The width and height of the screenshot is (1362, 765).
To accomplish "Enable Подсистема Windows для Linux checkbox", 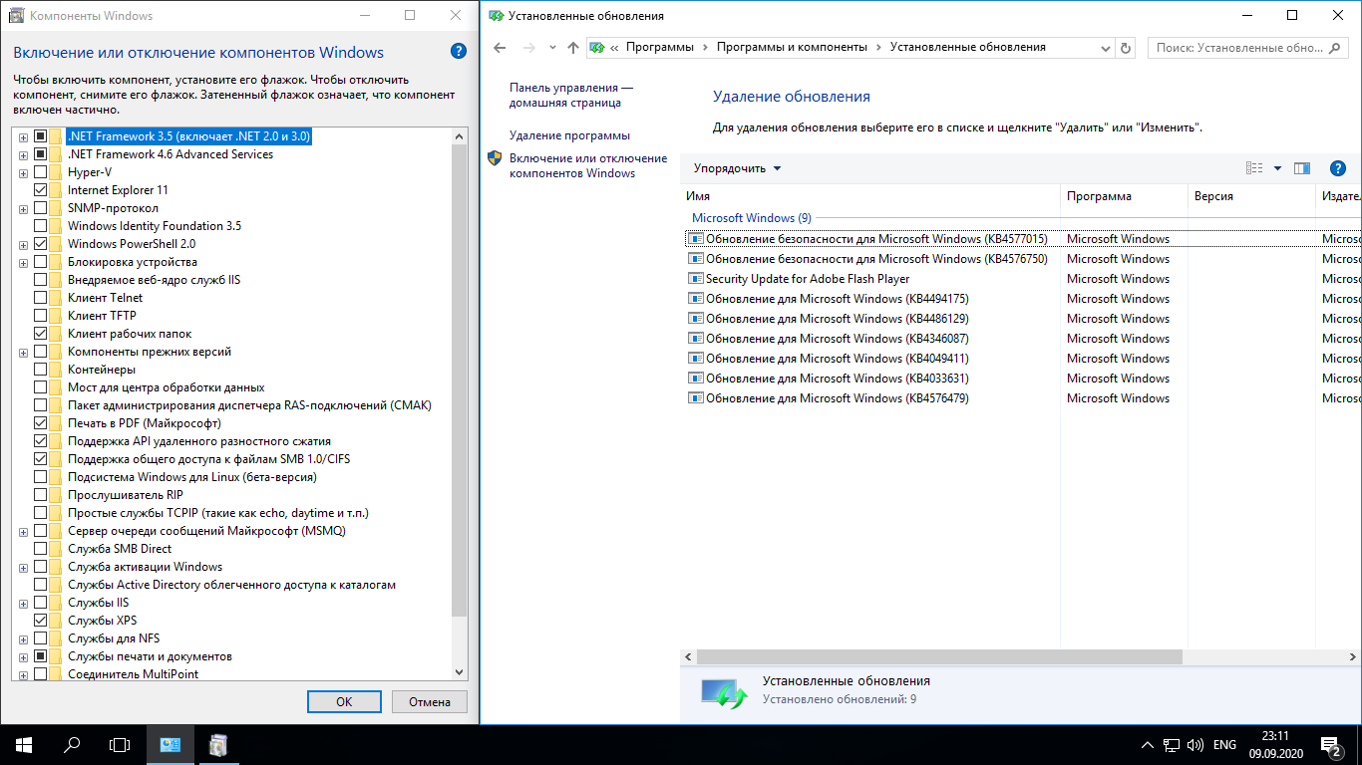I will (41, 477).
